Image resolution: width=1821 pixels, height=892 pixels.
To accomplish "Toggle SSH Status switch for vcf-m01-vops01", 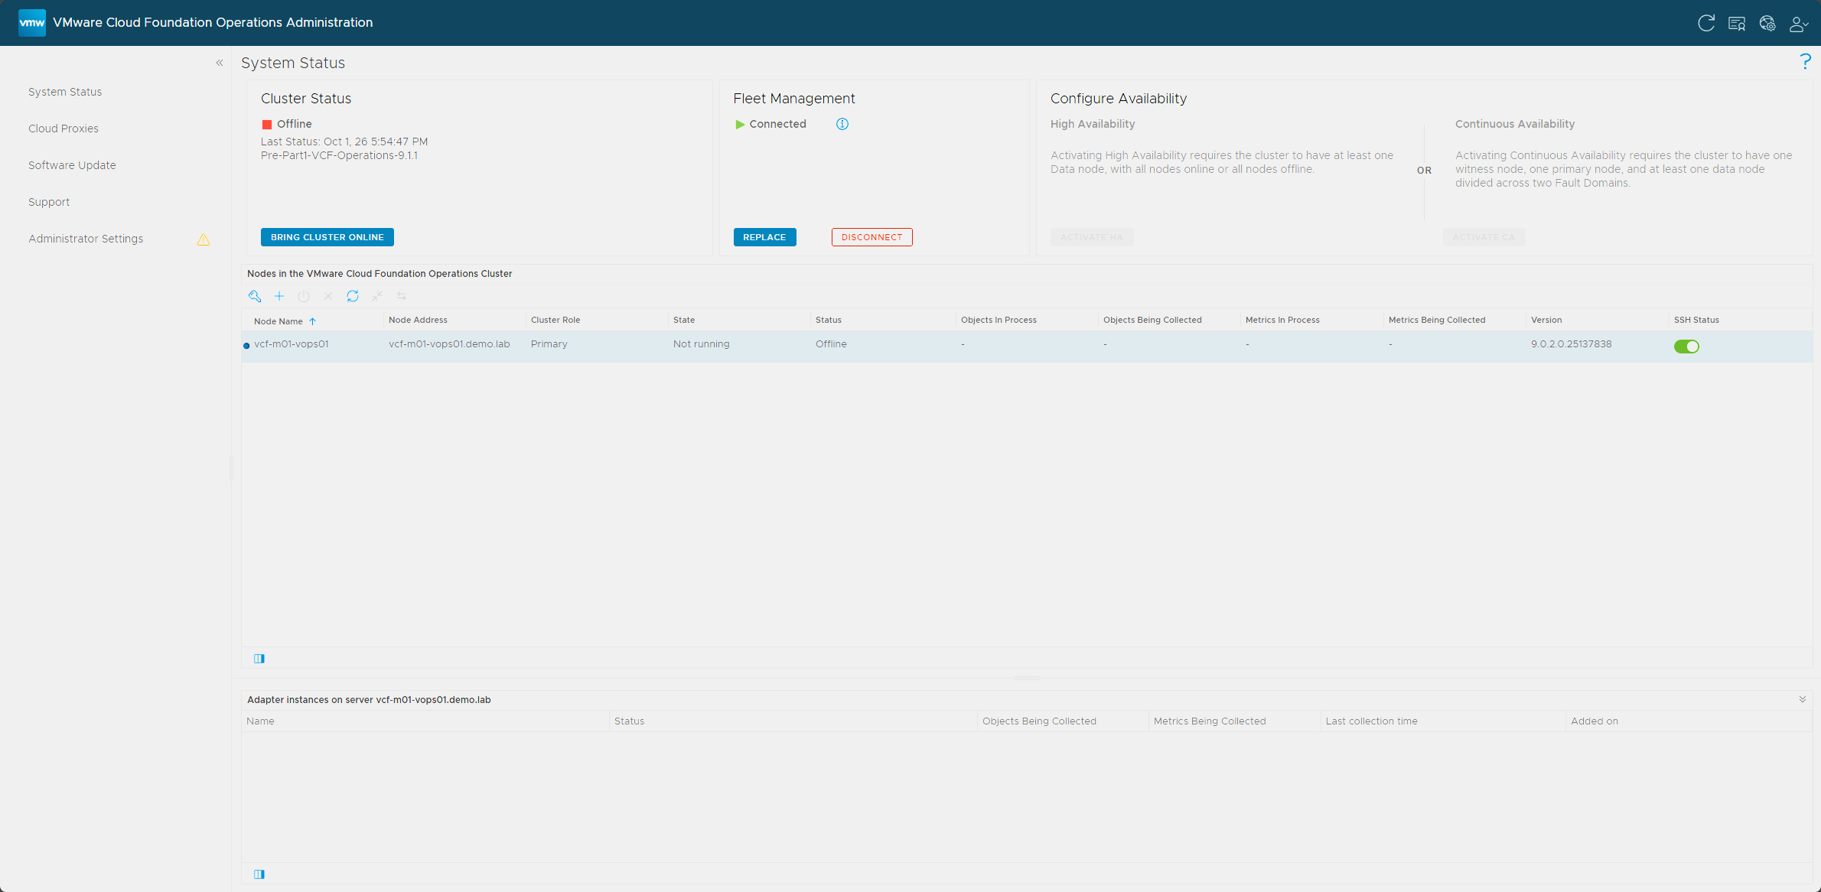I will point(1686,347).
